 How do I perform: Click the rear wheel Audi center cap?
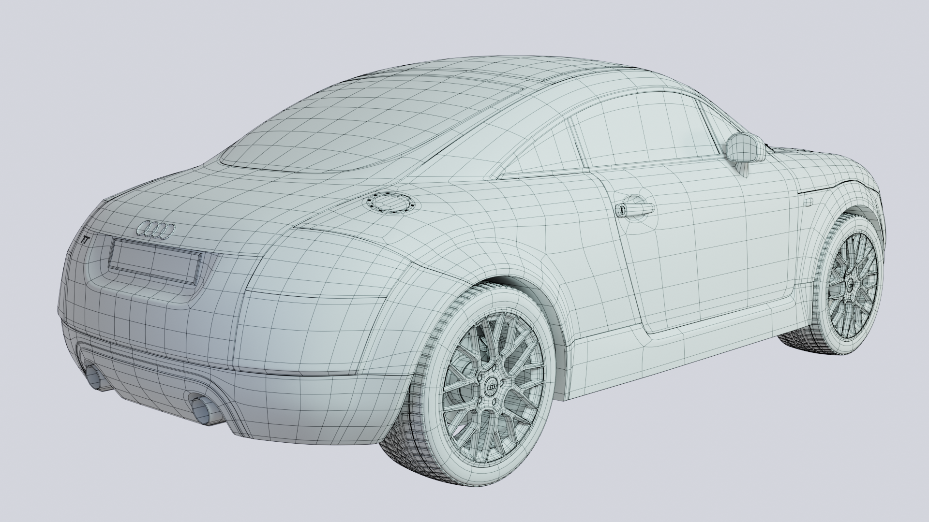coord(492,388)
